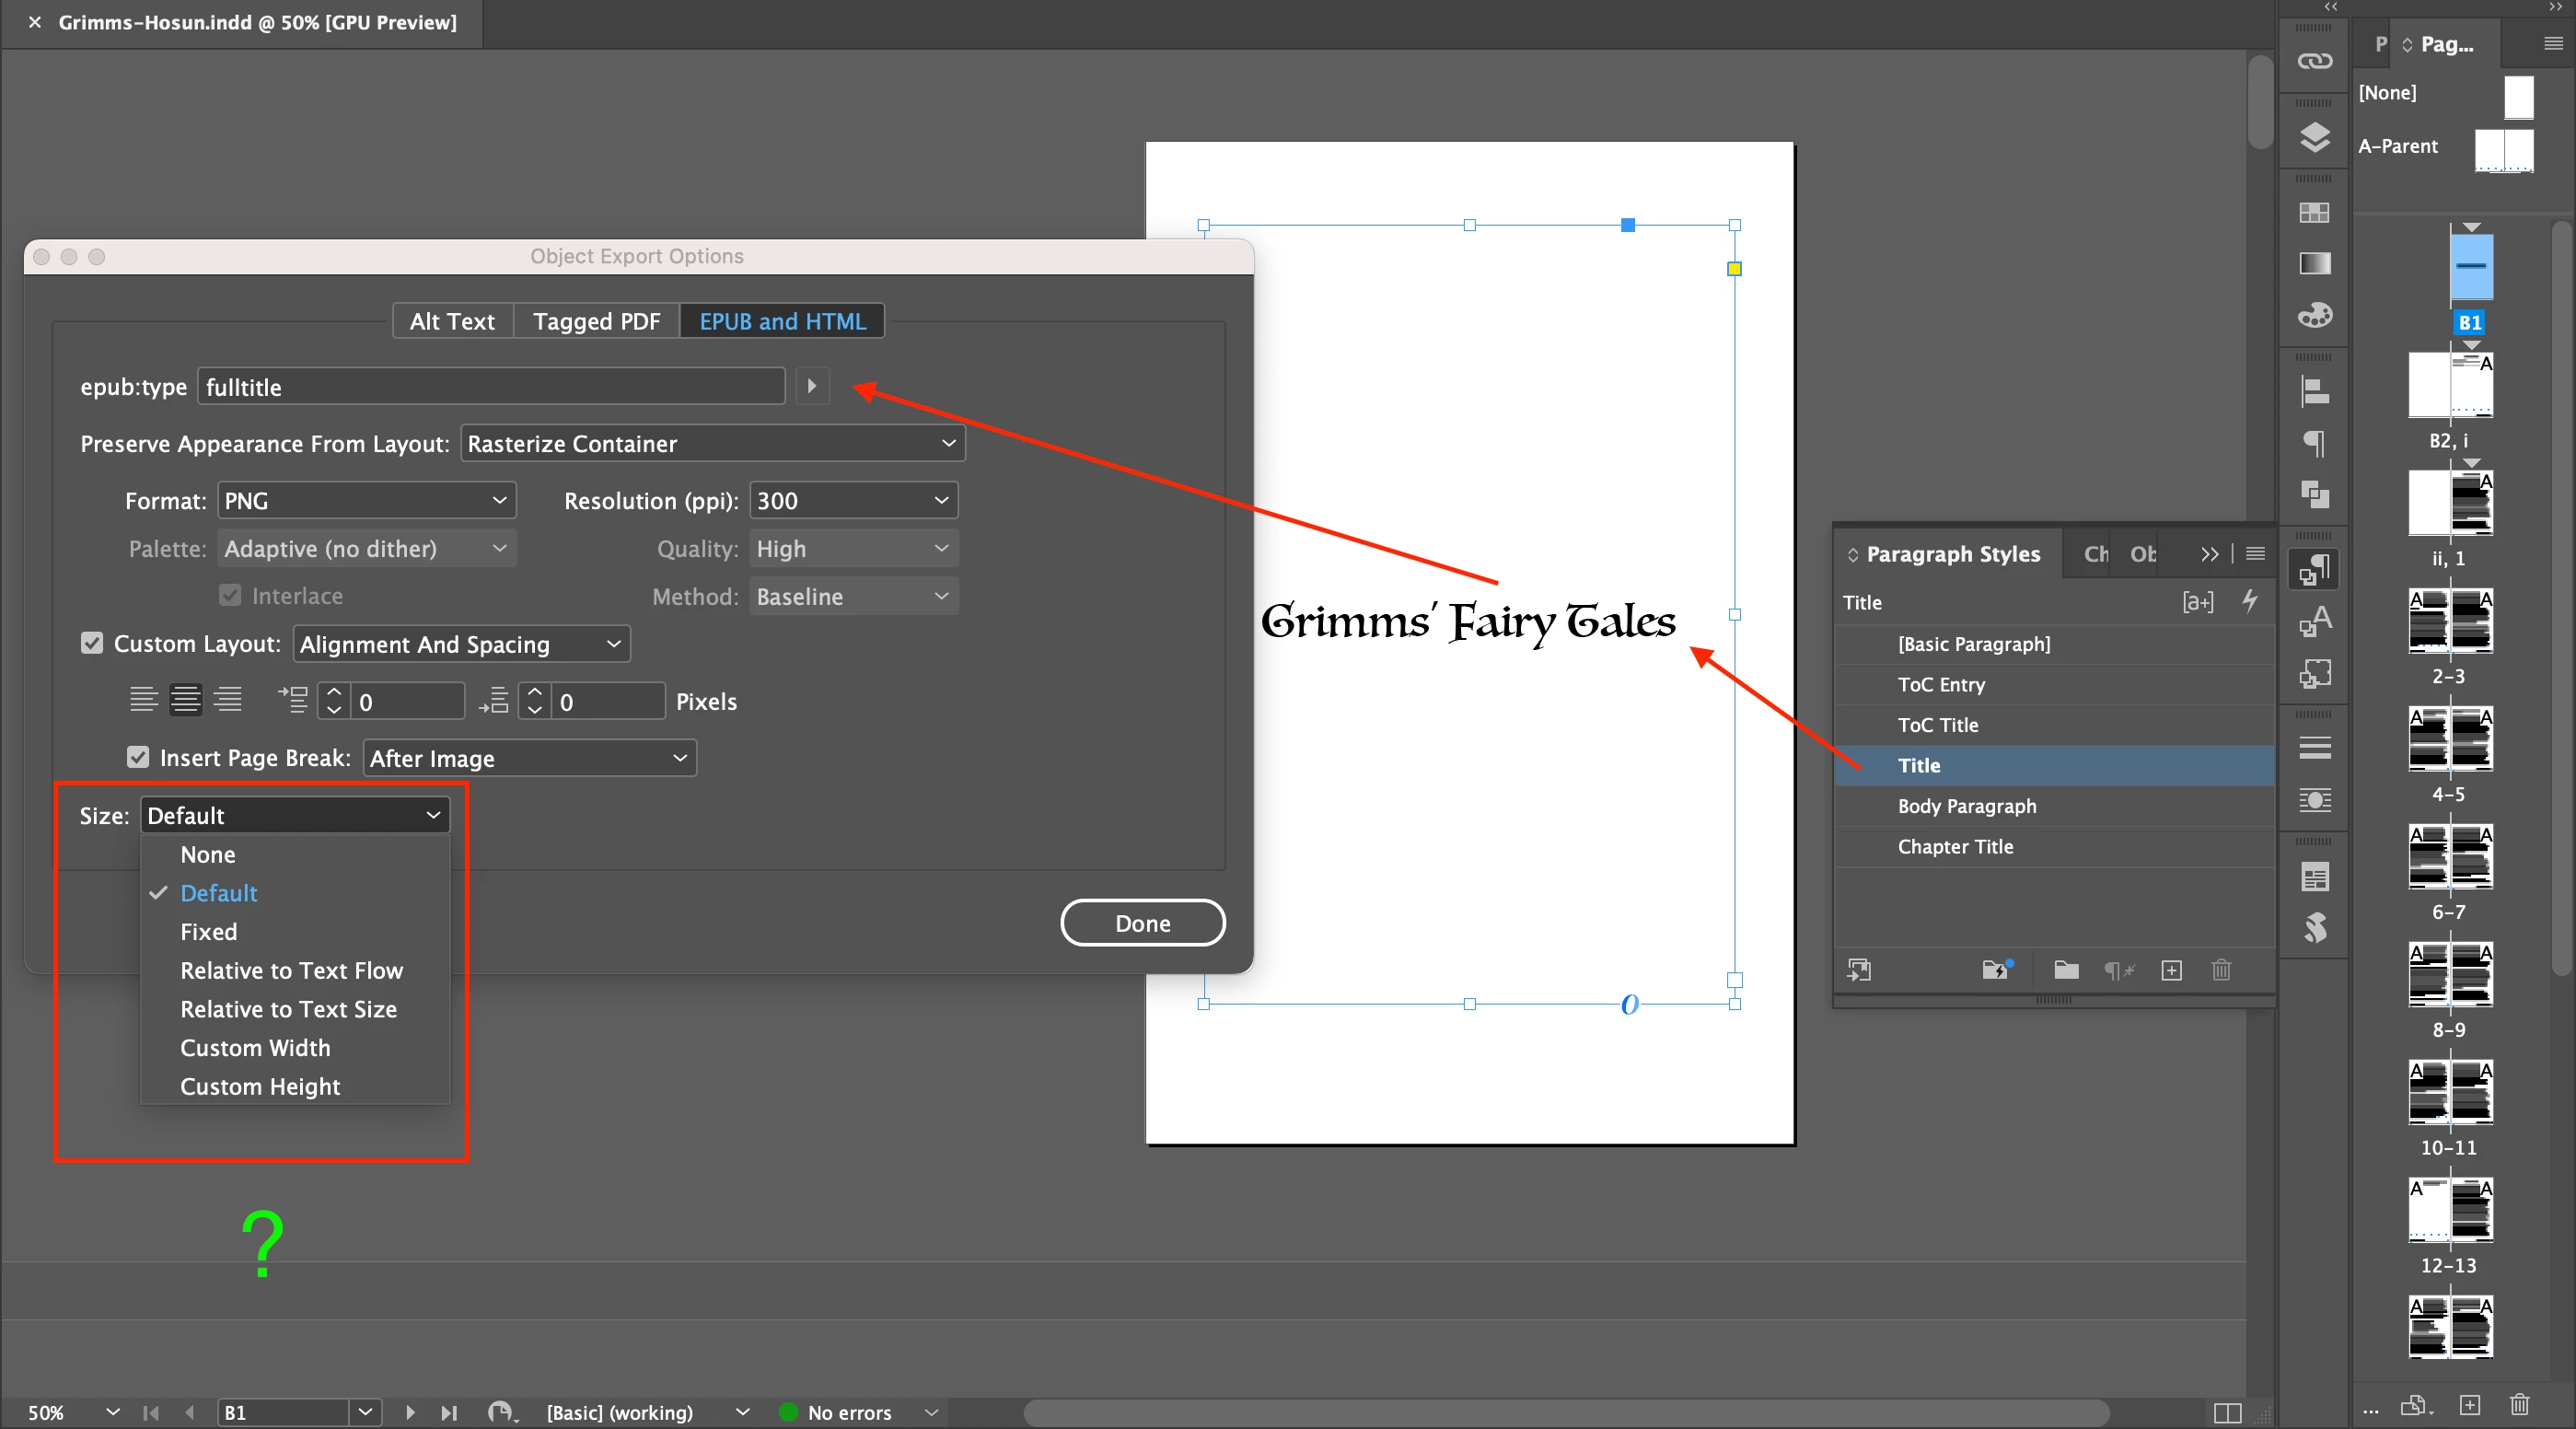The width and height of the screenshot is (2576, 1429).
Task: Disable the Insert Page Break checkbox
Action: [138, 757]
